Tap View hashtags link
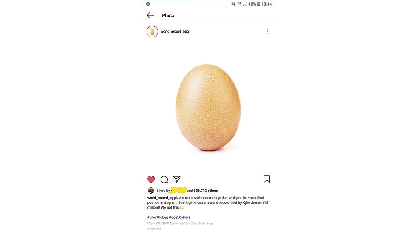 202,224
